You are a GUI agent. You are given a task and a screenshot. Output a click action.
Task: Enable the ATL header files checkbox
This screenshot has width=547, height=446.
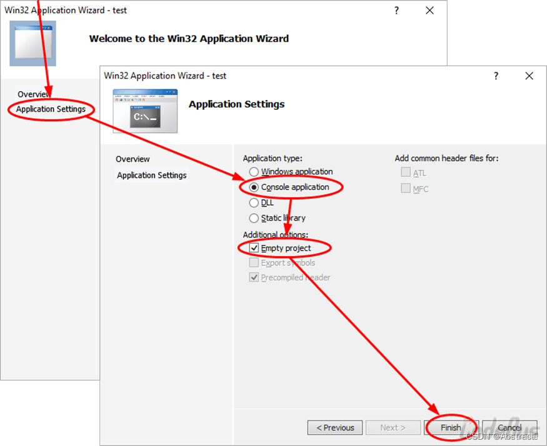coord(405,172)
